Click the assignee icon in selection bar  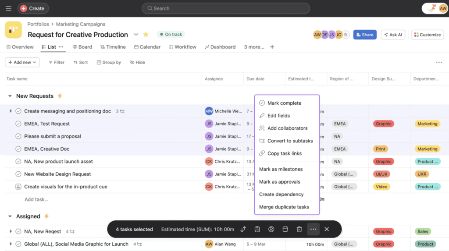point(271,229)
